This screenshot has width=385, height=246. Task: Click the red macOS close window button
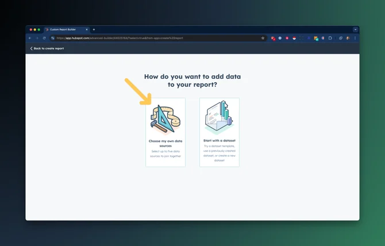click(31, 29)
